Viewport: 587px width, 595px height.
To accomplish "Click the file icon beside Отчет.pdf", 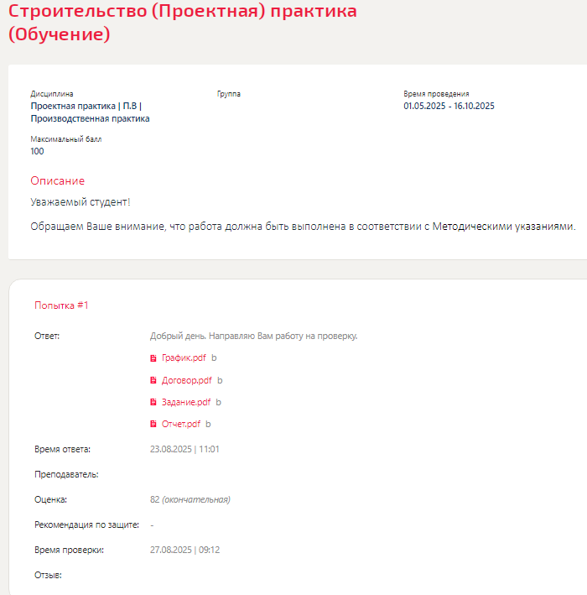I will (153, 425).
